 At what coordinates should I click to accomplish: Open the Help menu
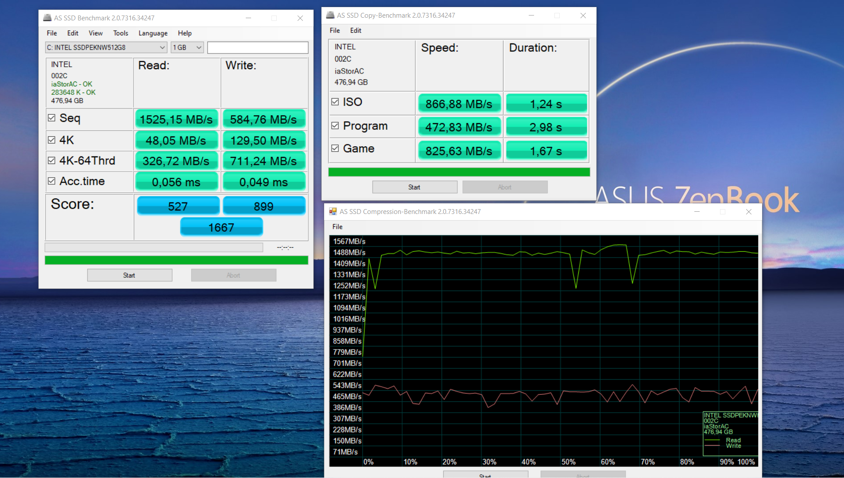point(185,33)
